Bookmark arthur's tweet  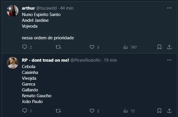coord(159,47)
